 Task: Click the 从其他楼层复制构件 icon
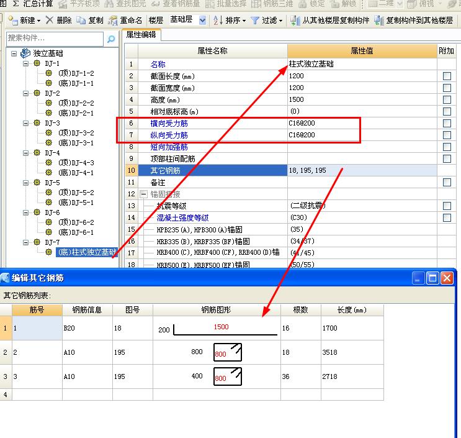[x=295, y=21]
